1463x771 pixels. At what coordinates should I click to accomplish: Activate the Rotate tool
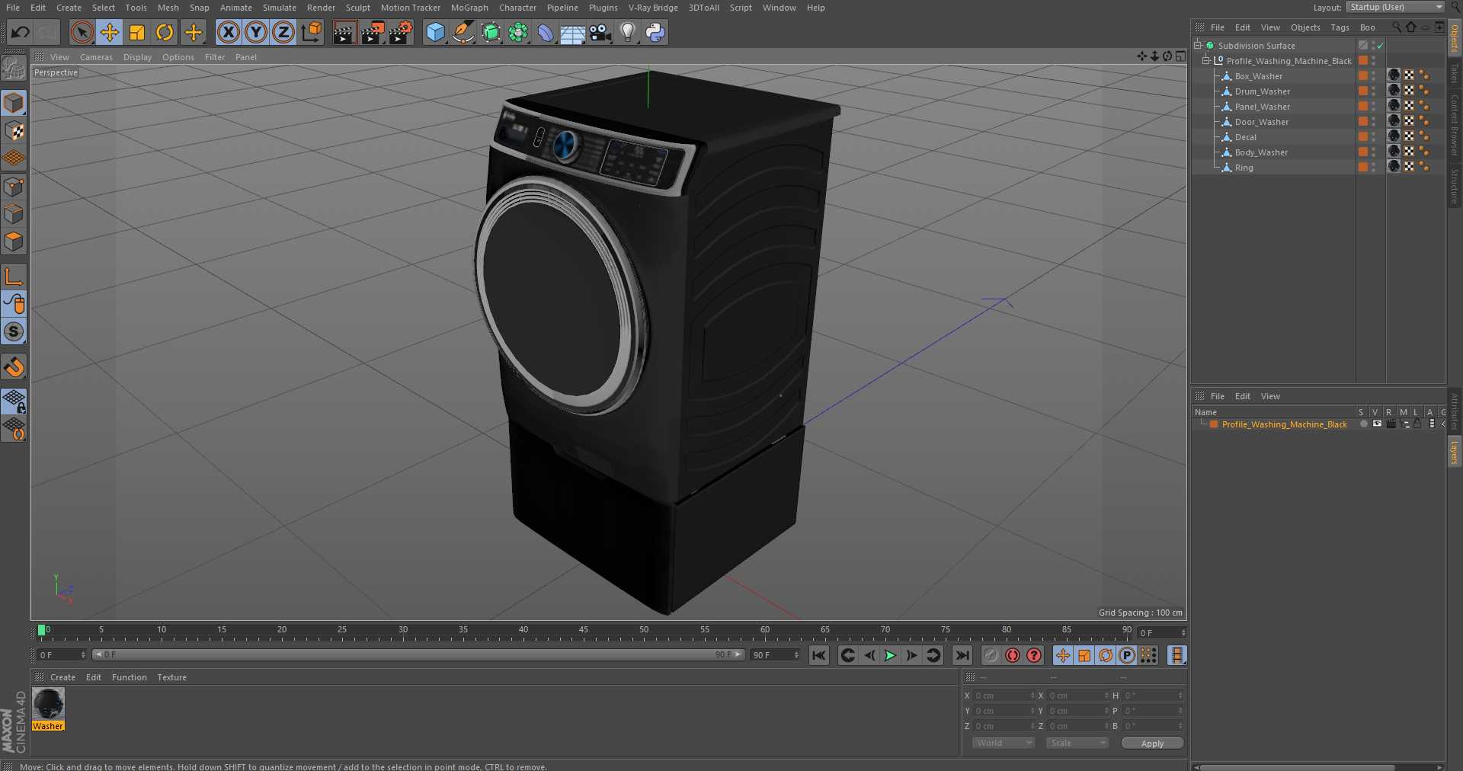[165, 32]
